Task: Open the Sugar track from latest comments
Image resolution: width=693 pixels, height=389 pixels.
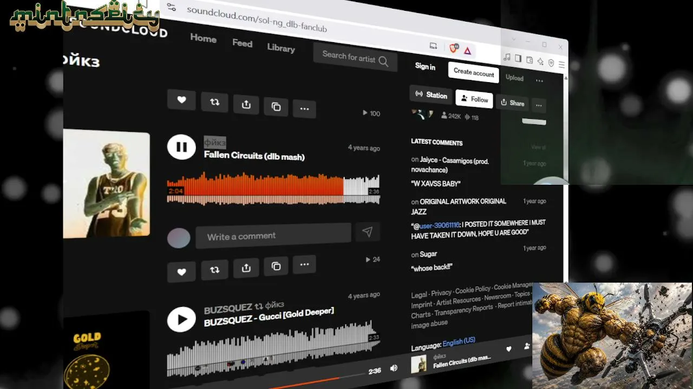Action: tap(428, 254)
